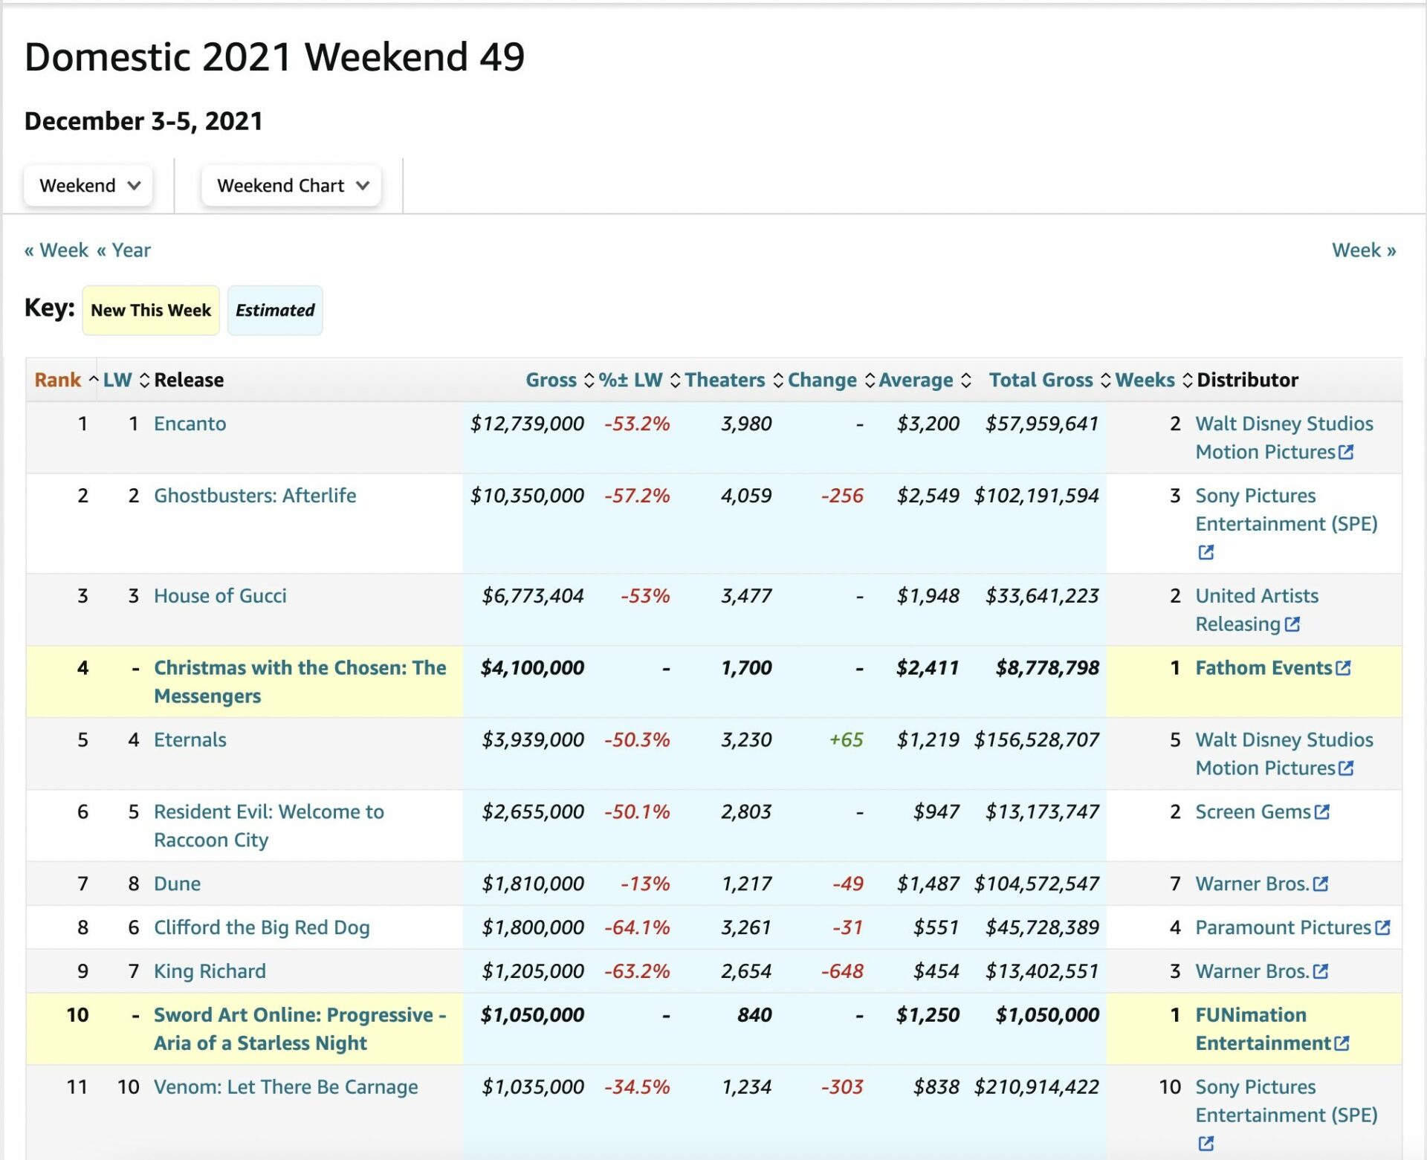Select Dune percent change -13%
The height and width of the screenshot is (1160, 1427).
click(645, 884)
